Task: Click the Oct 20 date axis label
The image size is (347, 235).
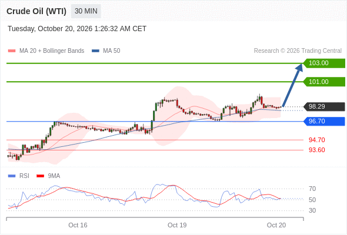Action: pyautogui.click(x=276, y=225)
